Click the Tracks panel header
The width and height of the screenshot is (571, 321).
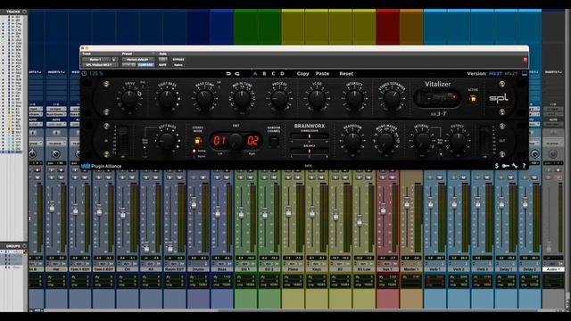coord(13,12)
